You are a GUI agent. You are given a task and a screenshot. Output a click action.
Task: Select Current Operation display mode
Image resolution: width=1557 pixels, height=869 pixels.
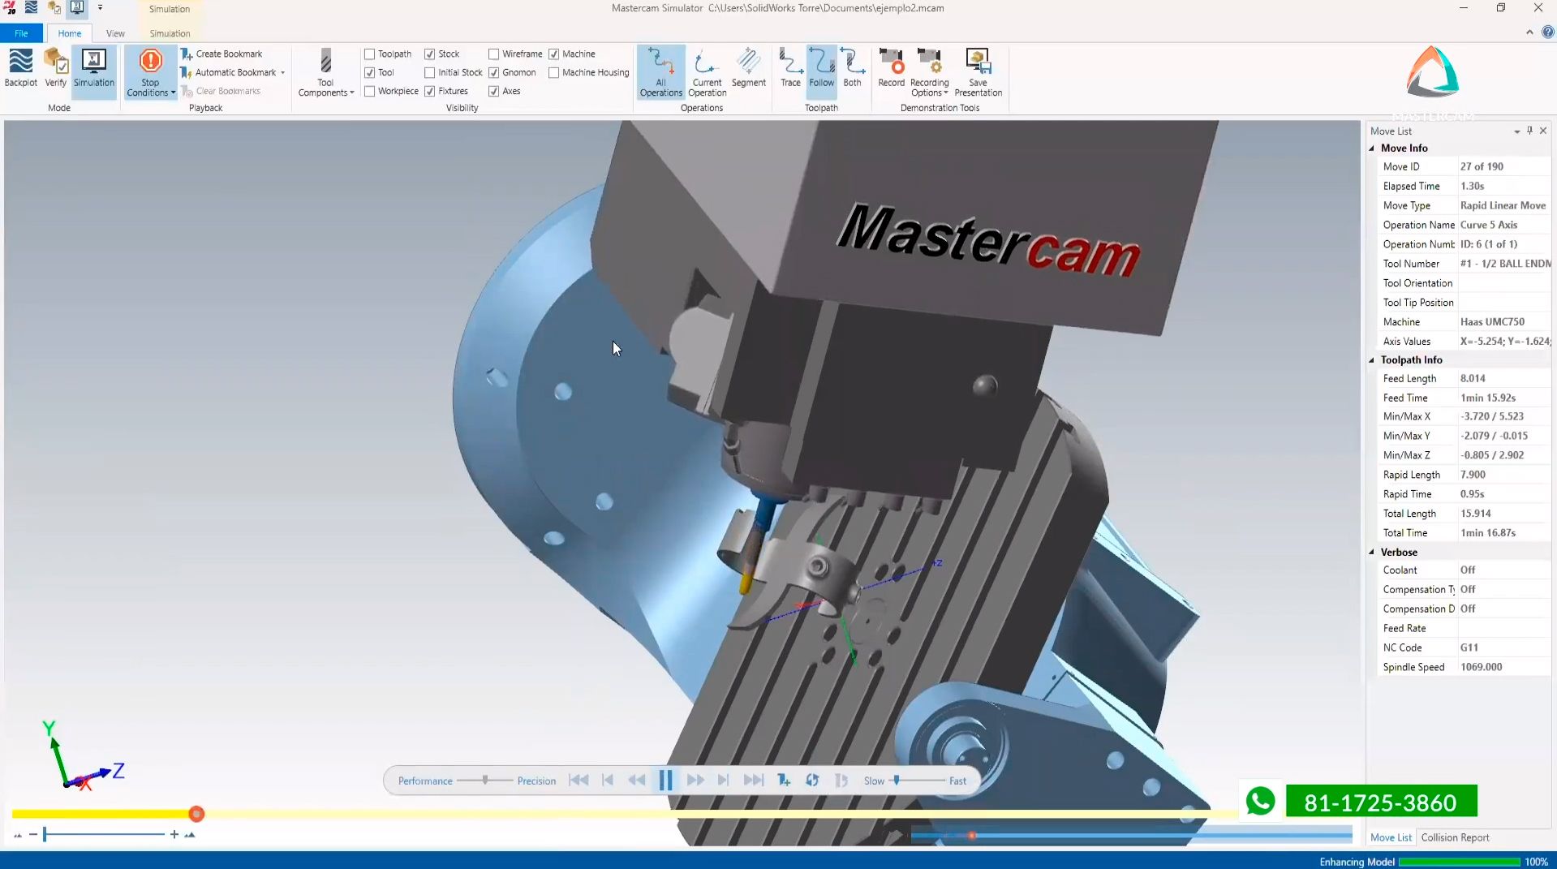[705, 71]
